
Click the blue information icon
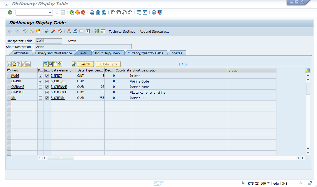point(88,31)
